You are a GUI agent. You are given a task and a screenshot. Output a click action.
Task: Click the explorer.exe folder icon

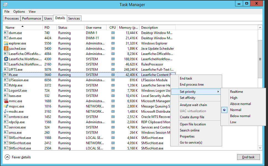[6, 43]
